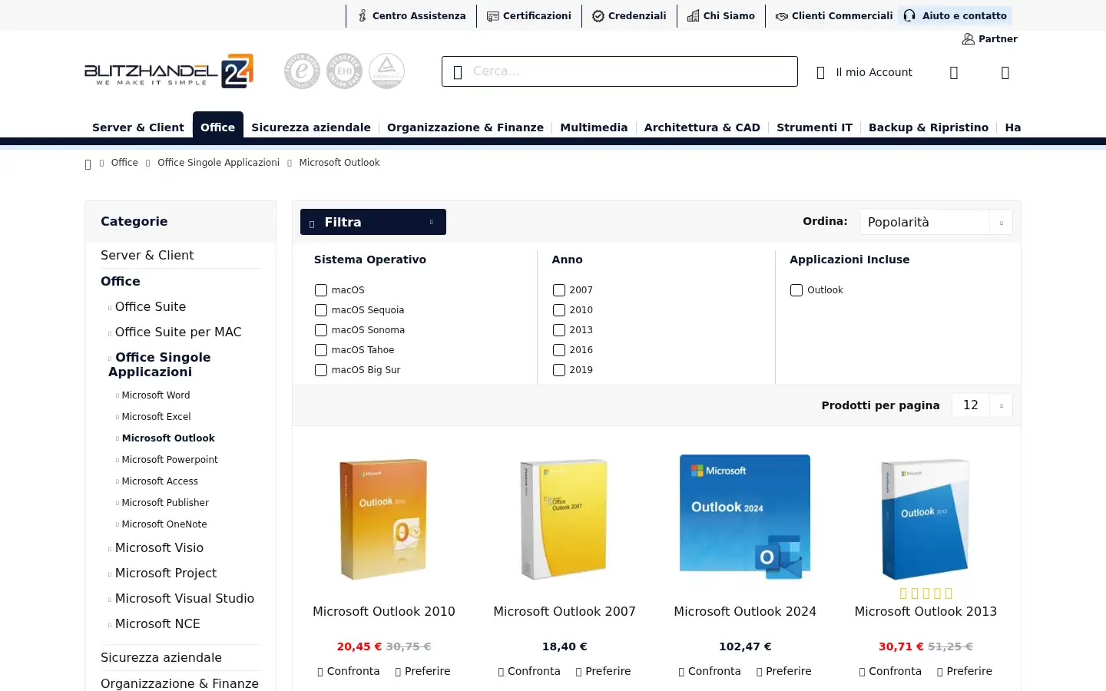This screenshot has height=691, width=1106.
Task: Tick the macOS Sequoia checkbox
Action: click(x=321, y=310)
